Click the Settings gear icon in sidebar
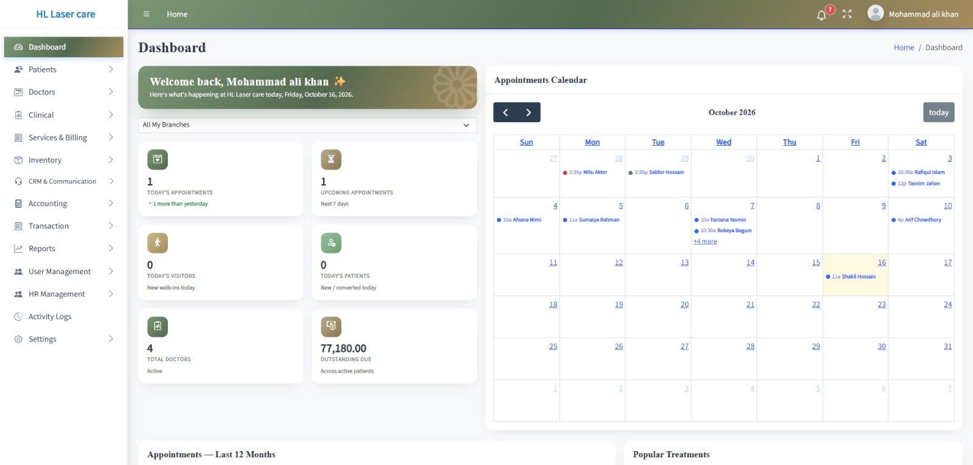973x465 pixels. point(18,339)
